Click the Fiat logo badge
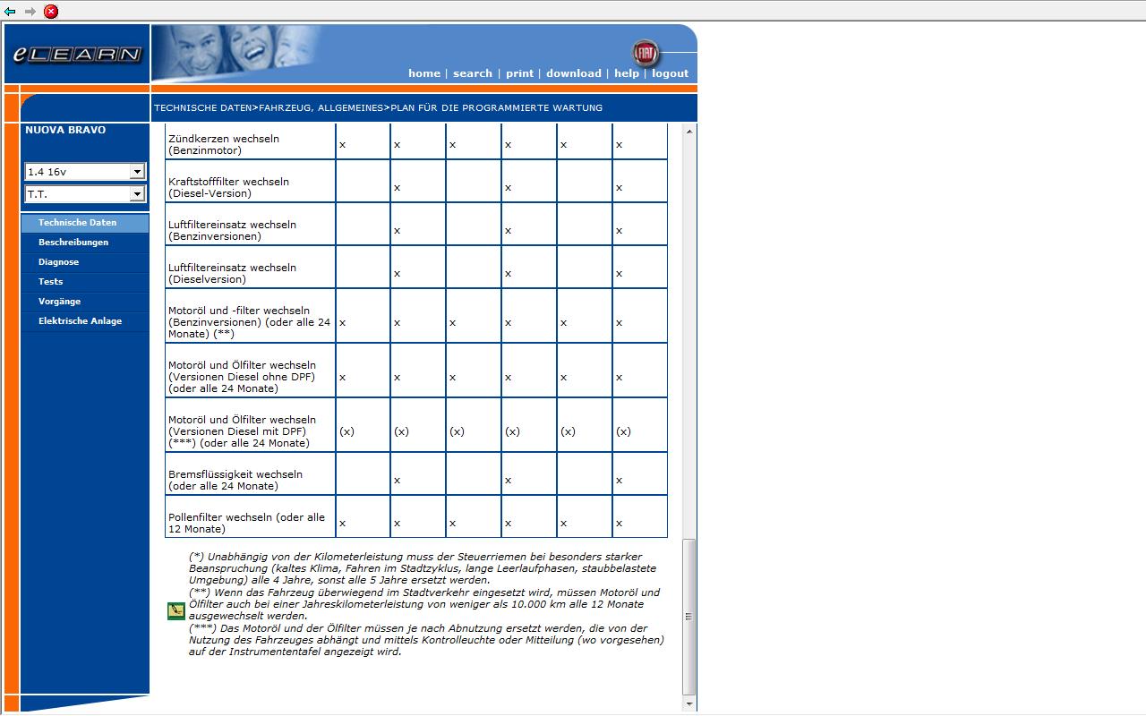The width and height of the screenshot is (1146, 716). (645, 53)
